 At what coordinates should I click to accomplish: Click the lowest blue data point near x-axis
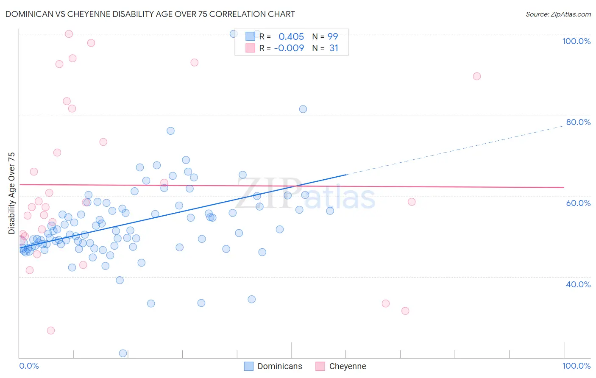coord(123,353)
